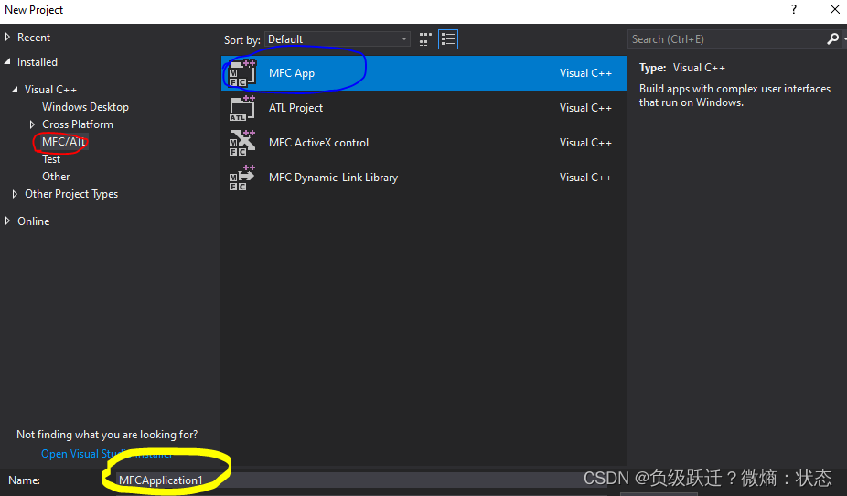
Task: Click the Visual C++ tree label
Action: click(51, 90)
